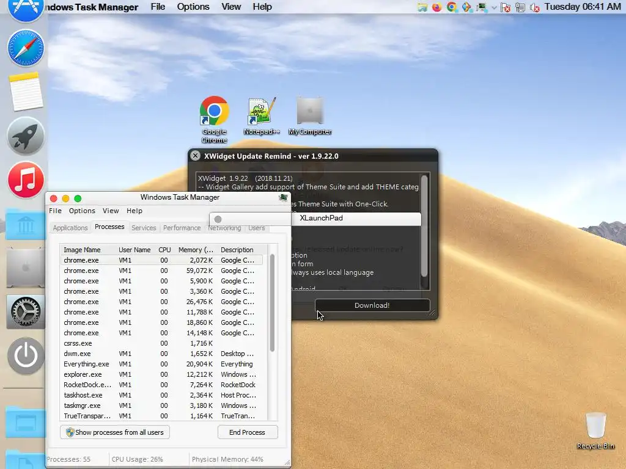
Task: Click Download! in XWidget update dialog
Action: tap(372, 305)
